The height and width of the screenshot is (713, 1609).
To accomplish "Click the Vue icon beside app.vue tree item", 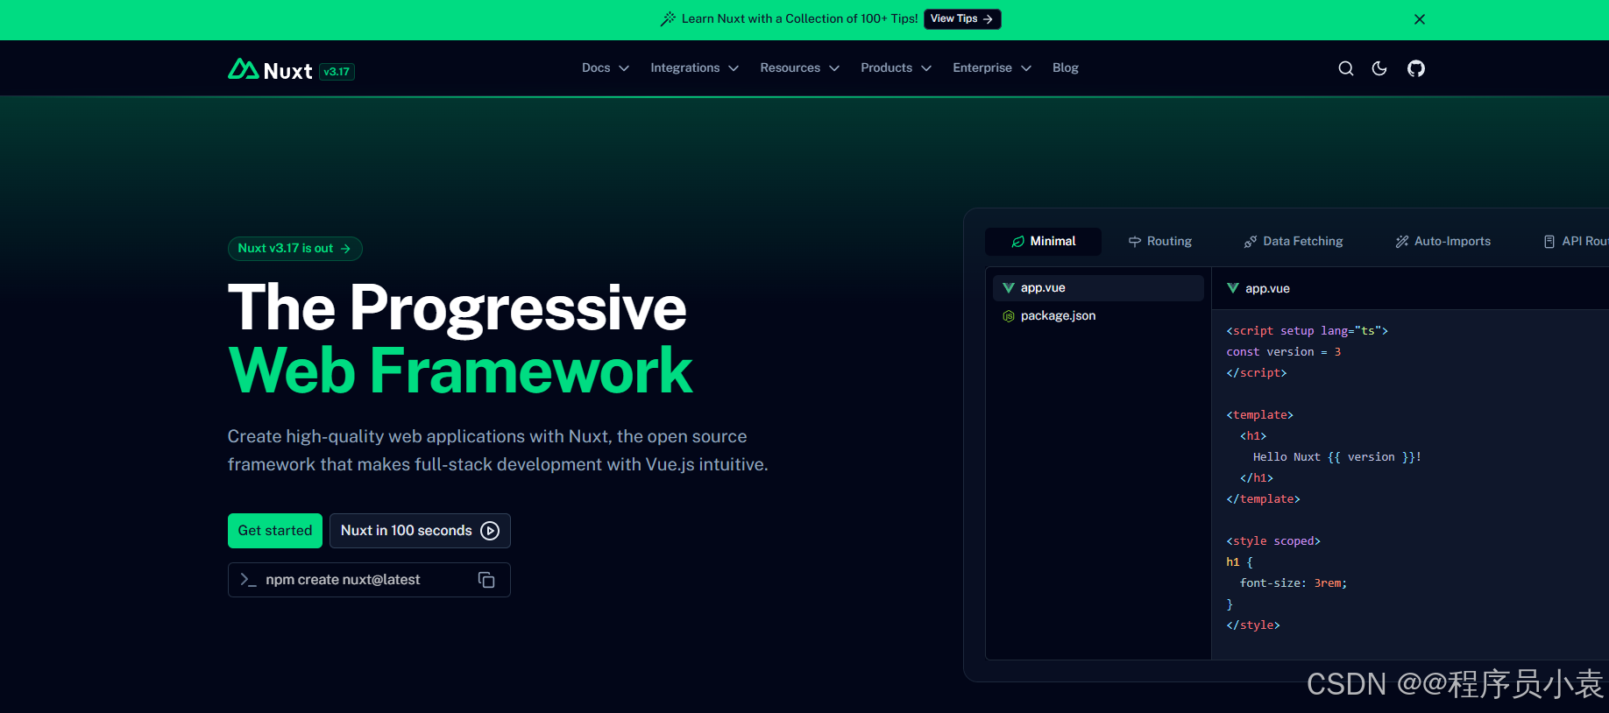I will (x=1009, y=288).
